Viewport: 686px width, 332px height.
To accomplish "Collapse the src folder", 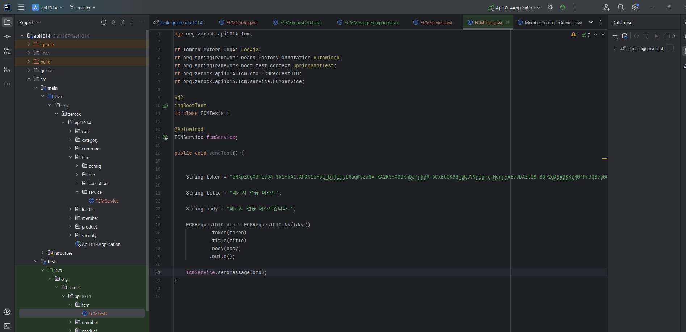I will click(29, 79).
